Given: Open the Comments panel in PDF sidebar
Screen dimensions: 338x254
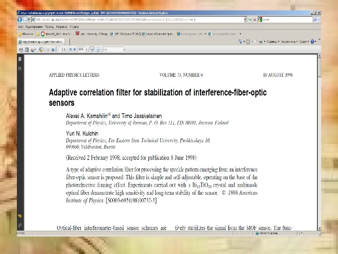Looking at the screenshot, I should point(20,216).
